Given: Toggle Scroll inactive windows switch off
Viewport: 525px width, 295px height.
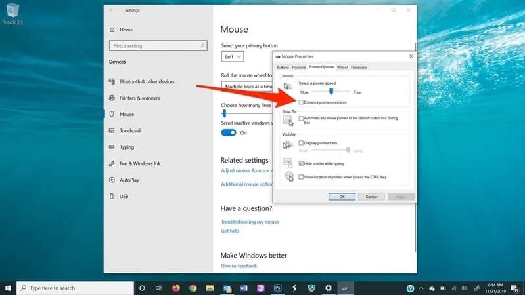Looking at the screenshot, I should (229, 132).
